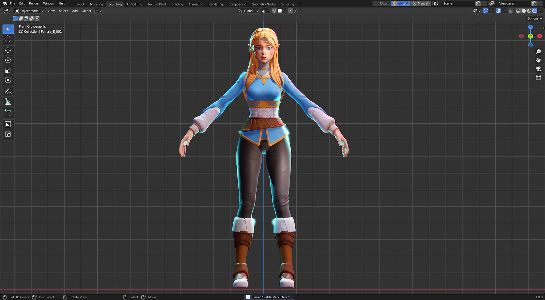The height and width of the screenshot is (300, 545).
Task: Click the pan hand viewport icon
Action: [539, 60]
